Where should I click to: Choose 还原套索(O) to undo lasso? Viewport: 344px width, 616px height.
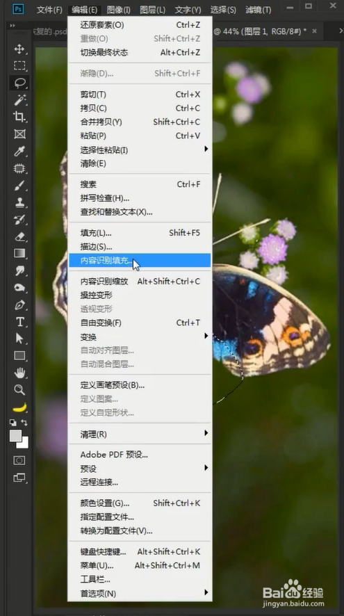(140, 25)
